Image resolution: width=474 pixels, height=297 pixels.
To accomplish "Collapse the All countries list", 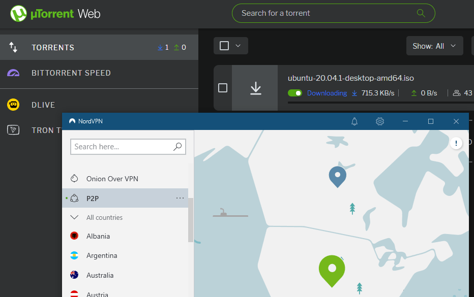I will point(74,217).
